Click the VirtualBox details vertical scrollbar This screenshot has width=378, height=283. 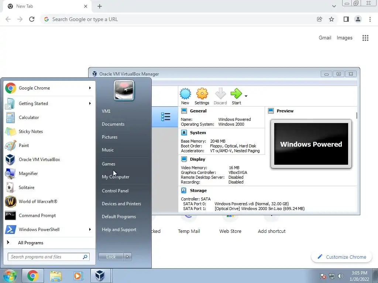pos(357,115)
